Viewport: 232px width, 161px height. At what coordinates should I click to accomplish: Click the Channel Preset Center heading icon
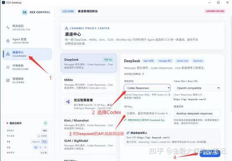point(67,28)
